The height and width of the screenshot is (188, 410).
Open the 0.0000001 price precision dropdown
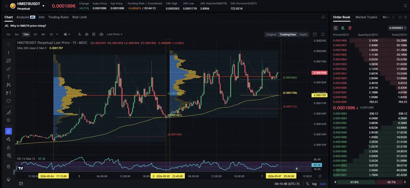click(x=397, y=28)
